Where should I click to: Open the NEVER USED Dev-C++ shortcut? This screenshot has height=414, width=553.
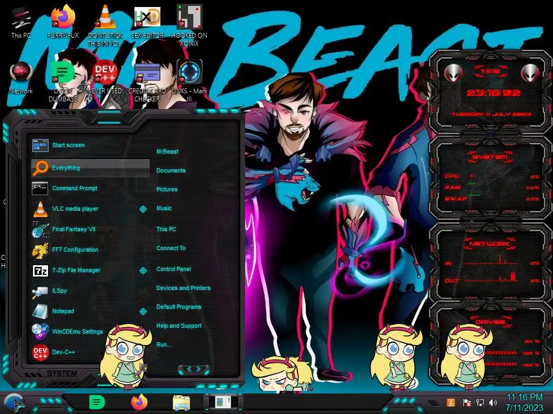click(105, 78)
